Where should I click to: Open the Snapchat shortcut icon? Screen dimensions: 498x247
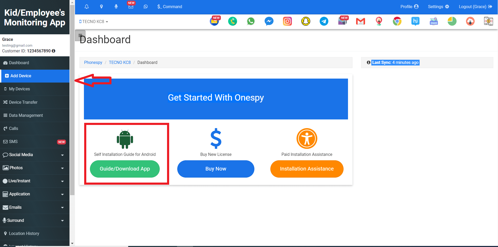pyautogui.click(x=306, y=21)
